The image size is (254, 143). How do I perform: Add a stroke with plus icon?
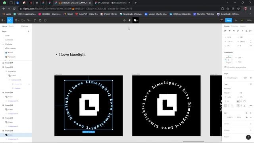(251, 124)
